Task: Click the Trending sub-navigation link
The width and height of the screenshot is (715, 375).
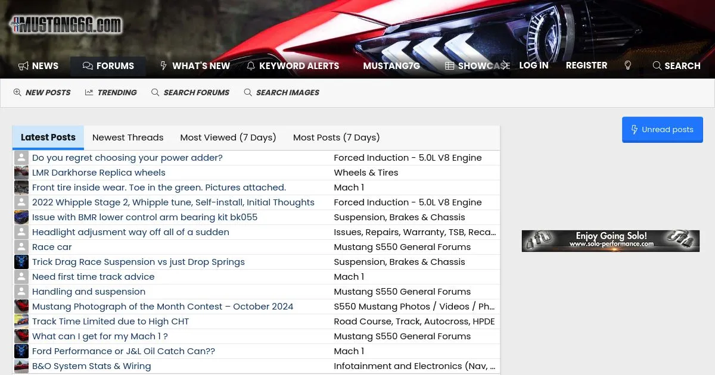Action: click(111, 93)
